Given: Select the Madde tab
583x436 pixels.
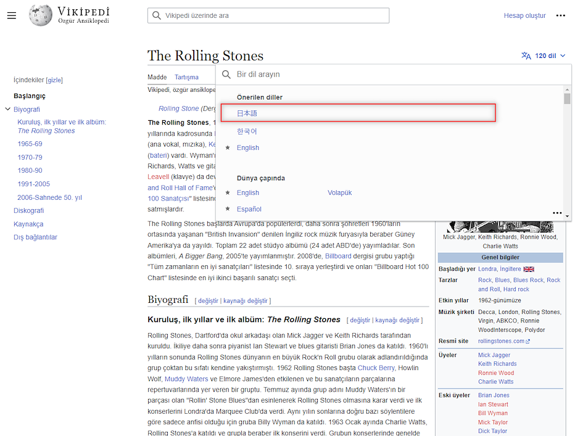Looking at the screenshot, I should click(157, 77).
